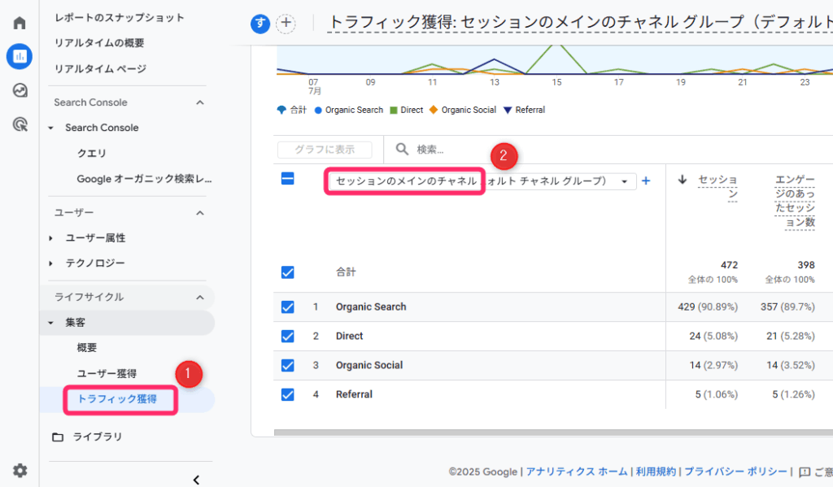Click the total 472 sessions value
The width and height of the screenshot is (833, 487).
coord(729,265)
